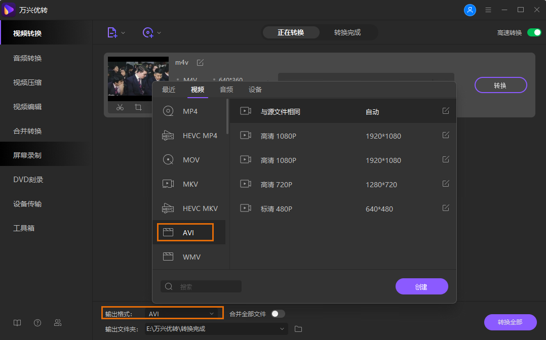Click the screen recorder camera icon in toolbar

(x=147, y=32)
